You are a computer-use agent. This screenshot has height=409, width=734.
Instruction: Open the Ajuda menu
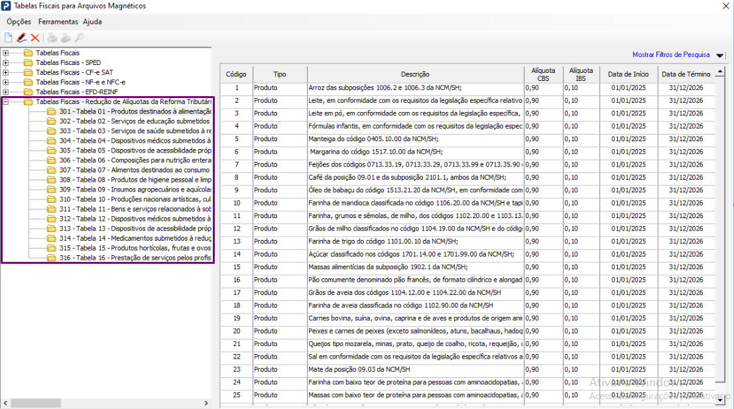coord(92,22)
